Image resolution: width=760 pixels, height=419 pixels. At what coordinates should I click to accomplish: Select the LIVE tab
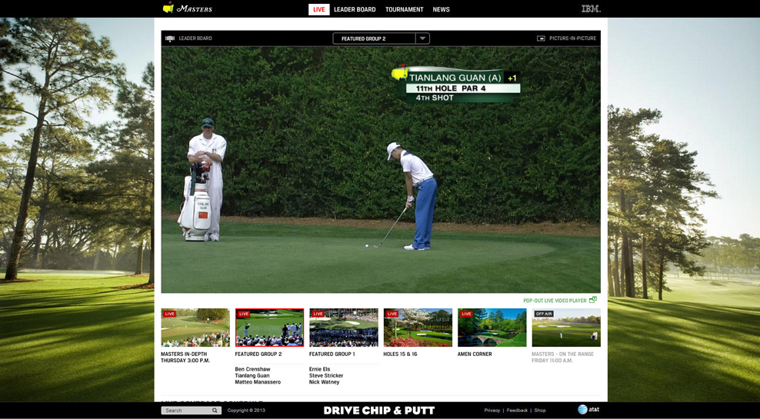tap(318, 9)
